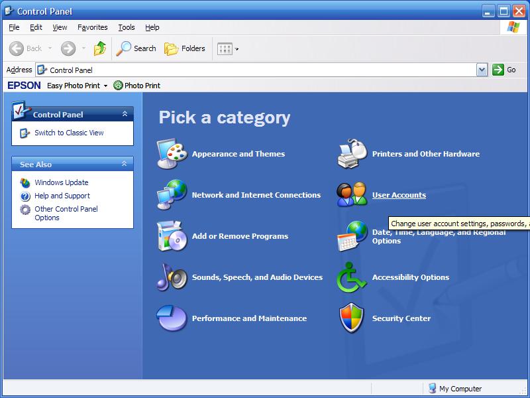Open the Favorites menu
Viewport: 530px width, 398px height.
pos(93,27)
